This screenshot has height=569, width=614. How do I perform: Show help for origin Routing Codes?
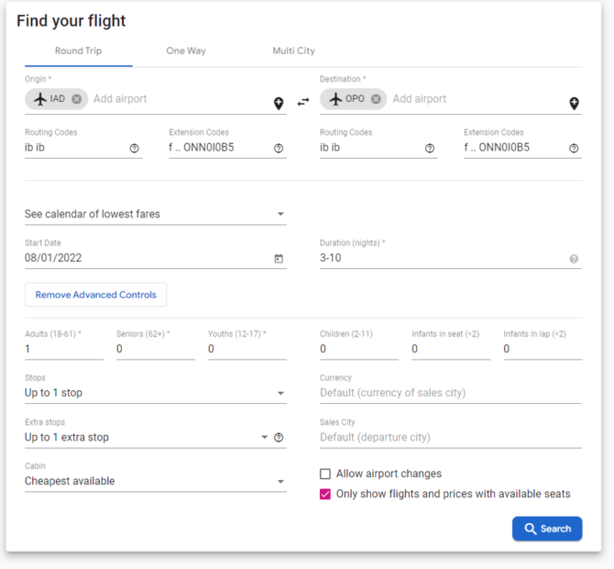click(x=135, y=149)
